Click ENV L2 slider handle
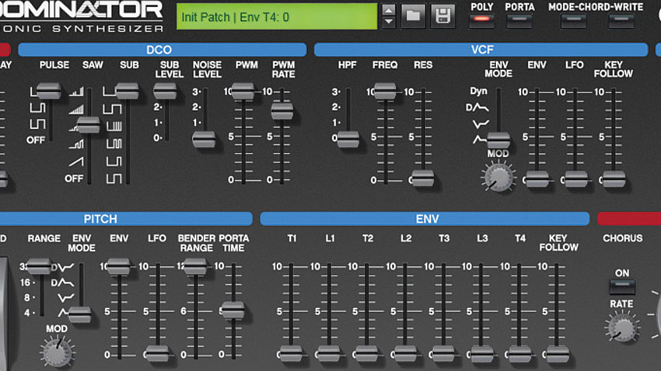Screen dimensions: 661x371 pyautogui.click(x=405, y=354)
